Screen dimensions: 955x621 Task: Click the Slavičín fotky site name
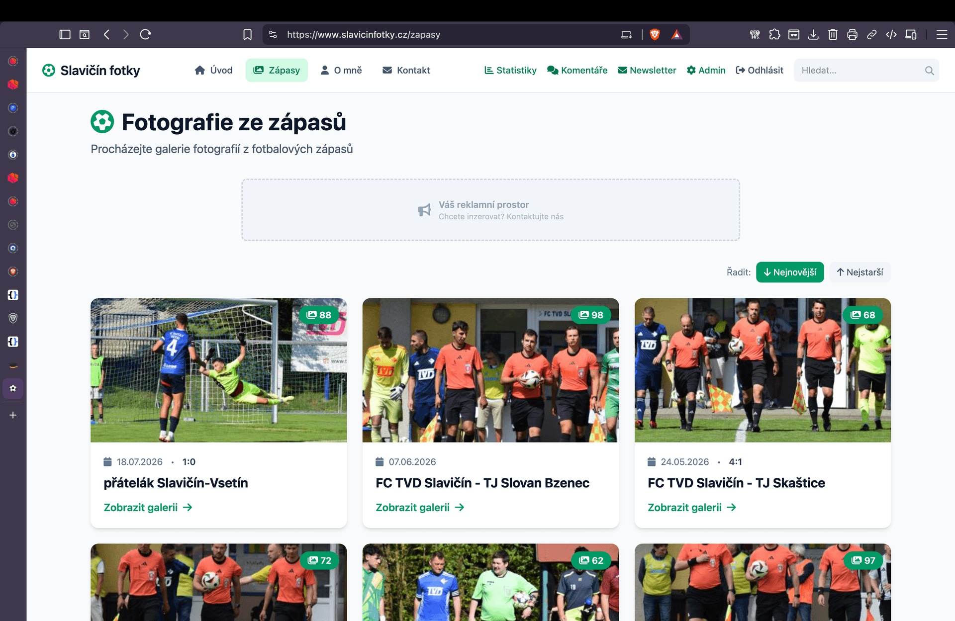click(100, 71)
